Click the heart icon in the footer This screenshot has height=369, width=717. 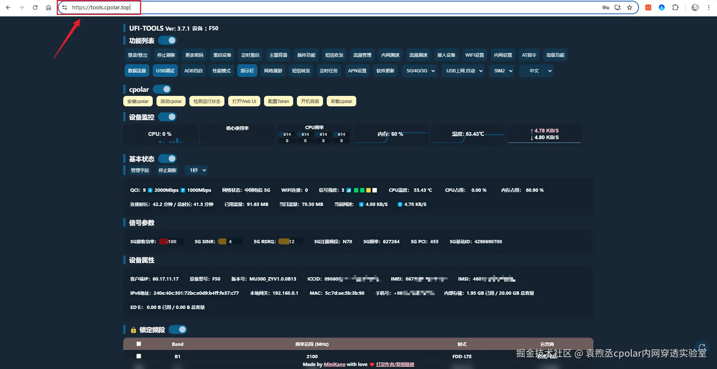[x=372, y=365]
